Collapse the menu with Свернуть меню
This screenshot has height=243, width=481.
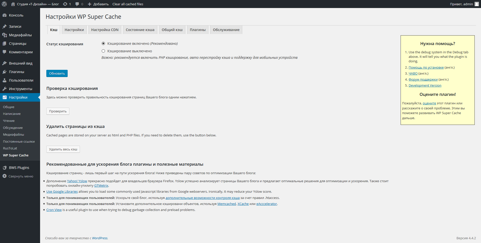click(x=18, y=176)
